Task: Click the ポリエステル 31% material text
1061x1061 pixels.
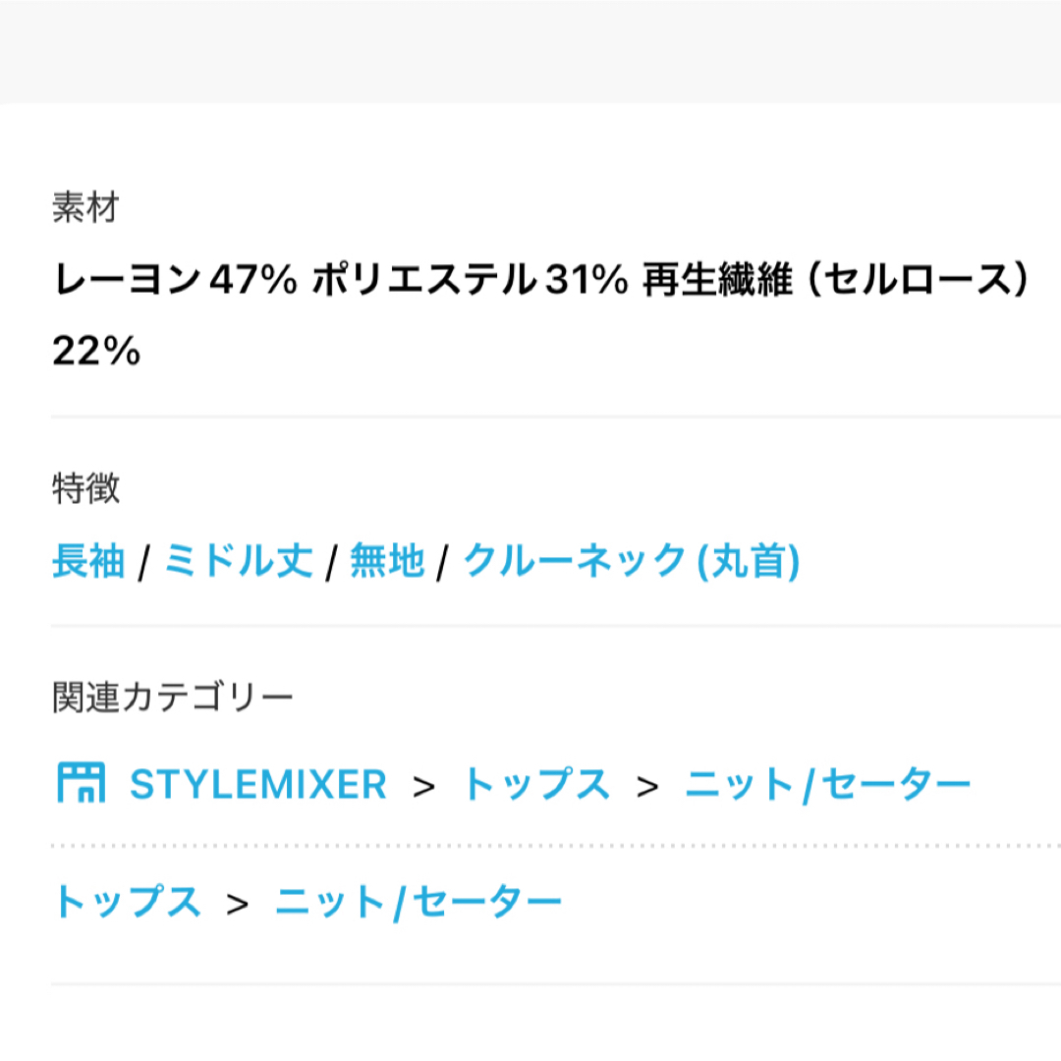Action: [x=471, y=279]
